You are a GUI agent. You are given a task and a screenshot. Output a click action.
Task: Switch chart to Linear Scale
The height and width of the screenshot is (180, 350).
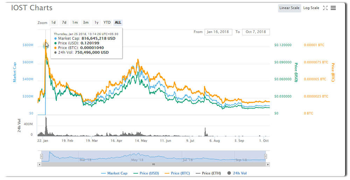tap(289, 8)
